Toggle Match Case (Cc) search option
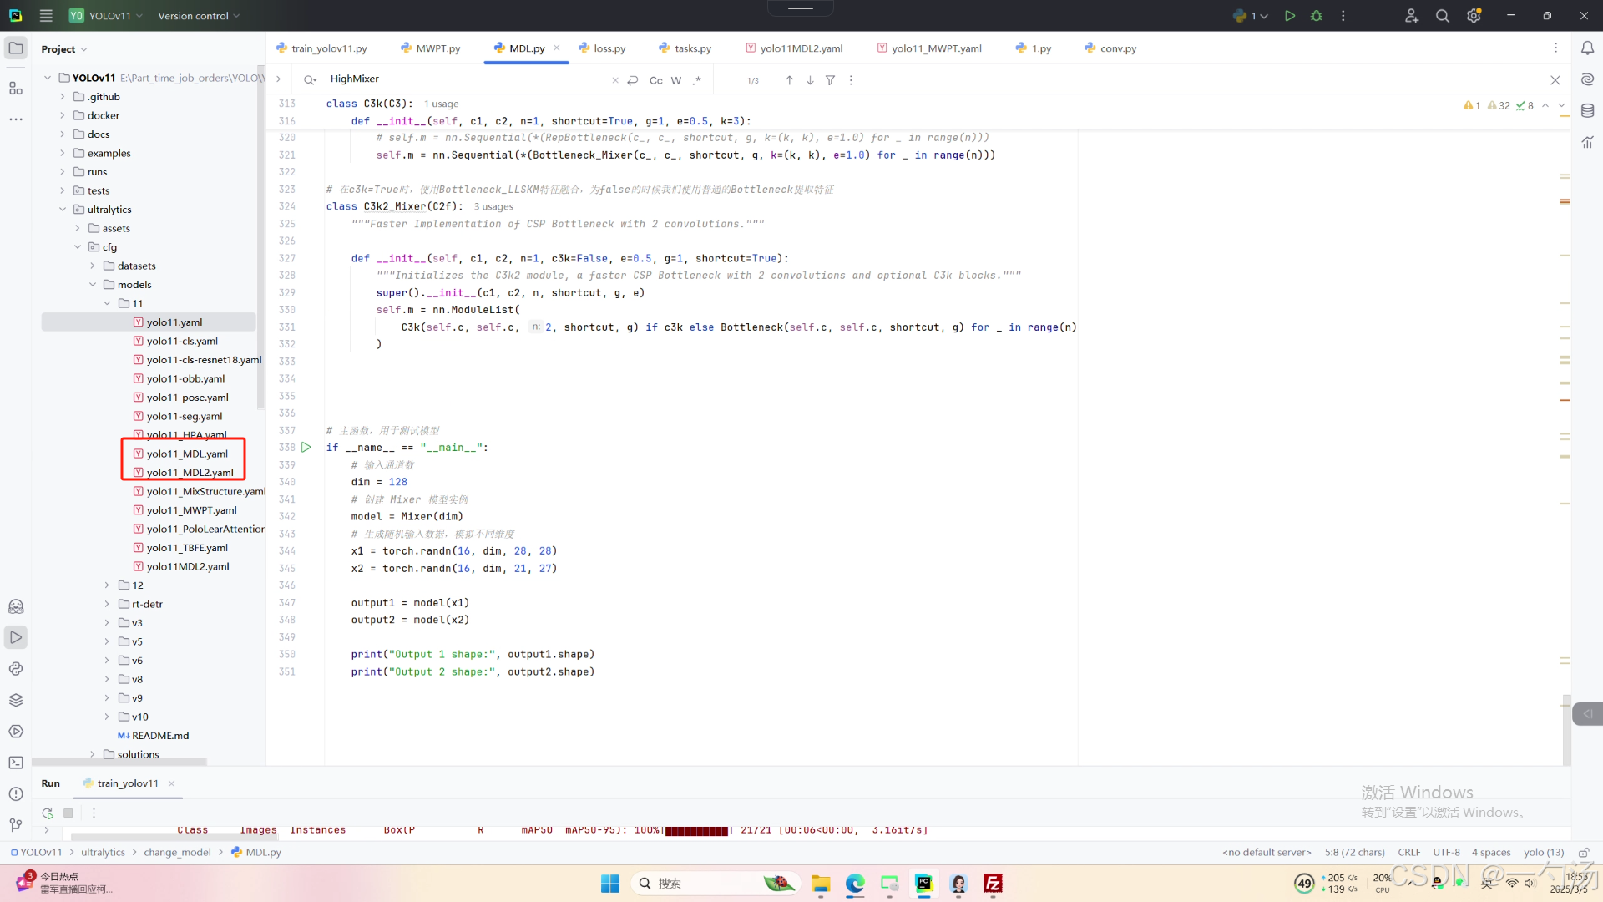 tap(655, 80)
